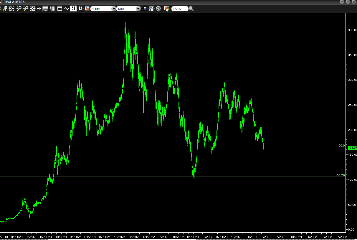Refresh the chart data
Image resolution: width=357 pixels, height=240 pixels.
pyautogui.click(x=158, y=9)
